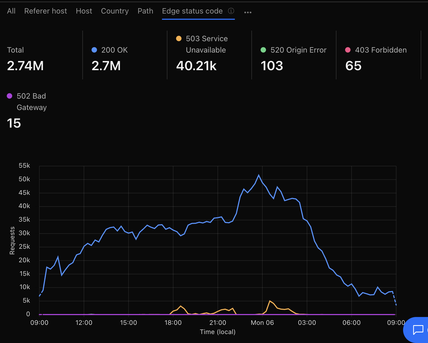Toggle the 503 Service Unavailable series label
428x343 pixels.
[x=207, y=44]
